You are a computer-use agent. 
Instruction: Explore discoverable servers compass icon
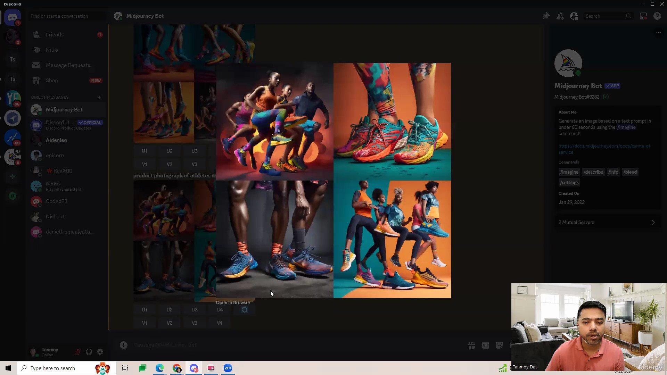click(13, 196)
